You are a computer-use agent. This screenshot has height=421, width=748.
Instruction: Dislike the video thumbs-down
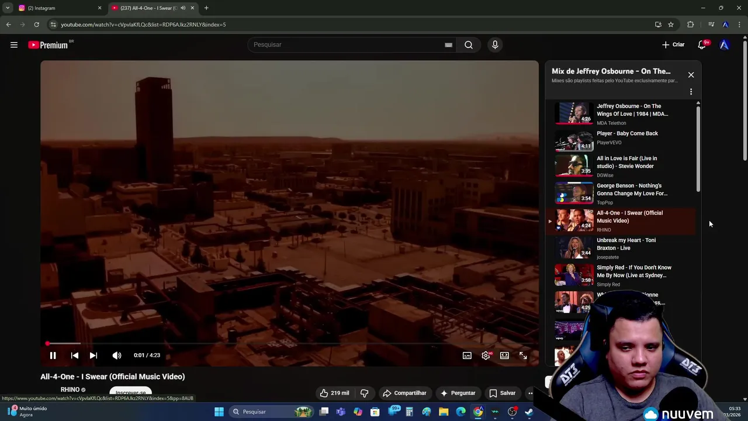[x=364, y=393]
